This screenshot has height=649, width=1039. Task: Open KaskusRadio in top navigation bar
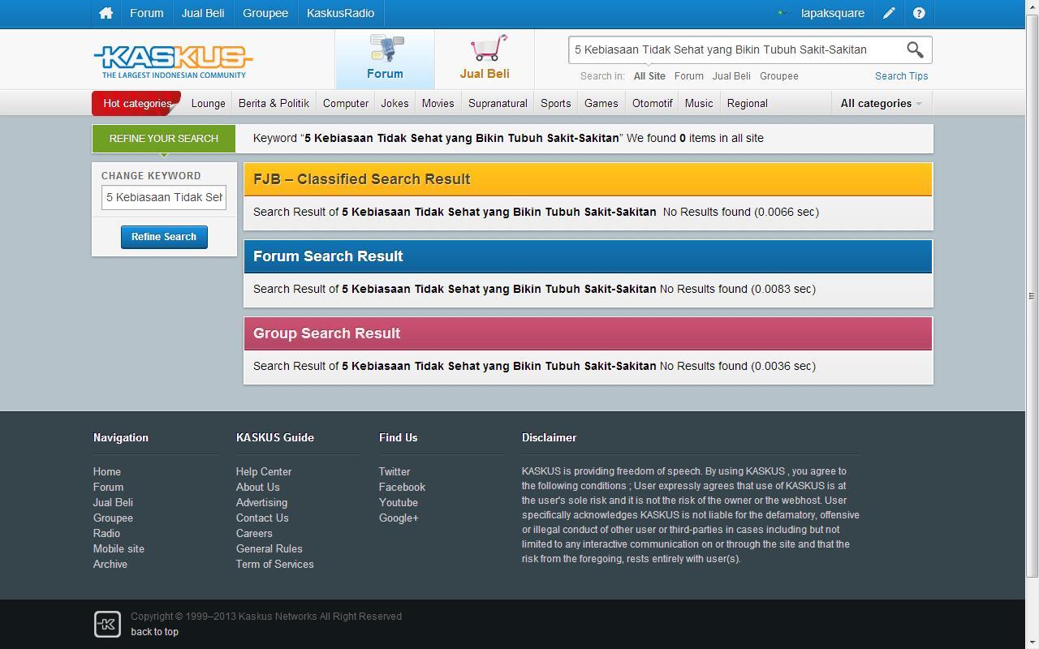coord(341,13)
